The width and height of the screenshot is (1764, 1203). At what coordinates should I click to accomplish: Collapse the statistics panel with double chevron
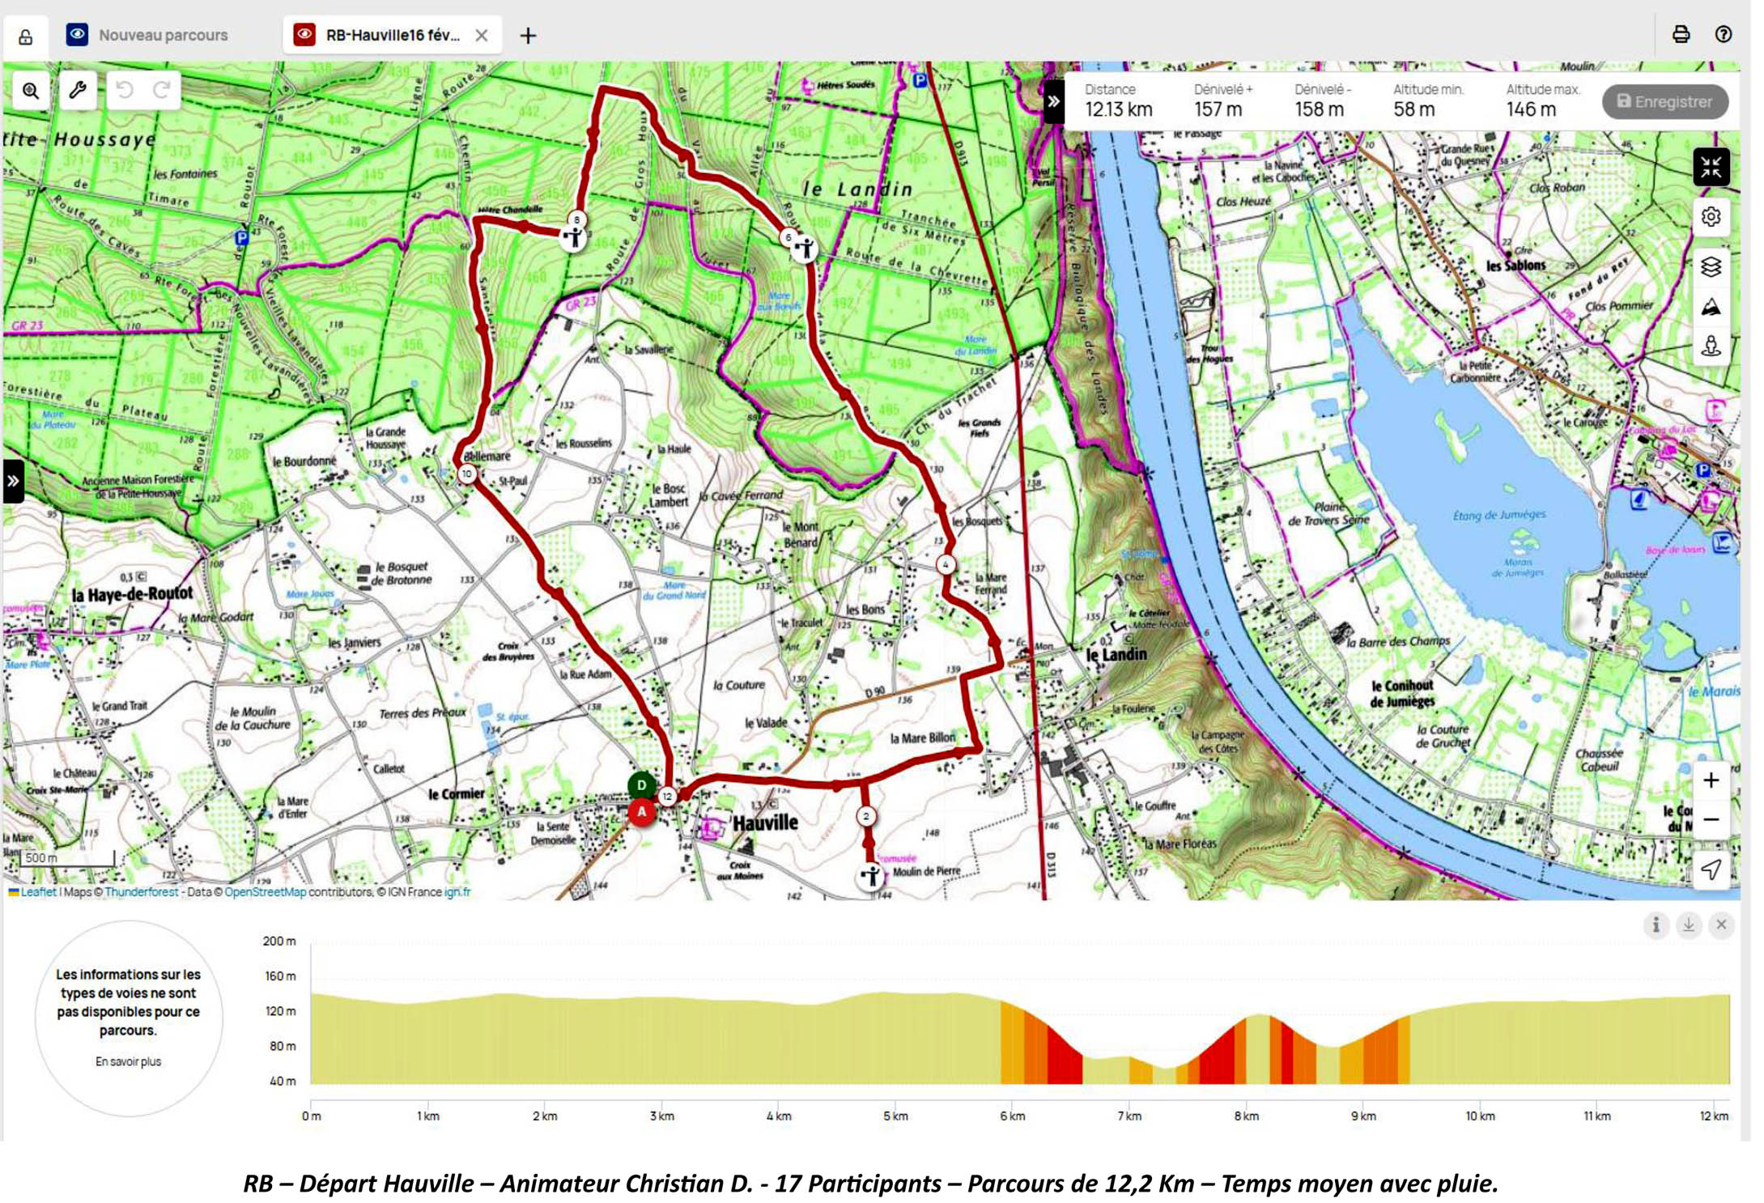(x=1053, y=102)
